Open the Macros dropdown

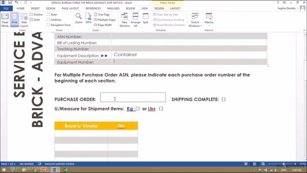209,20
